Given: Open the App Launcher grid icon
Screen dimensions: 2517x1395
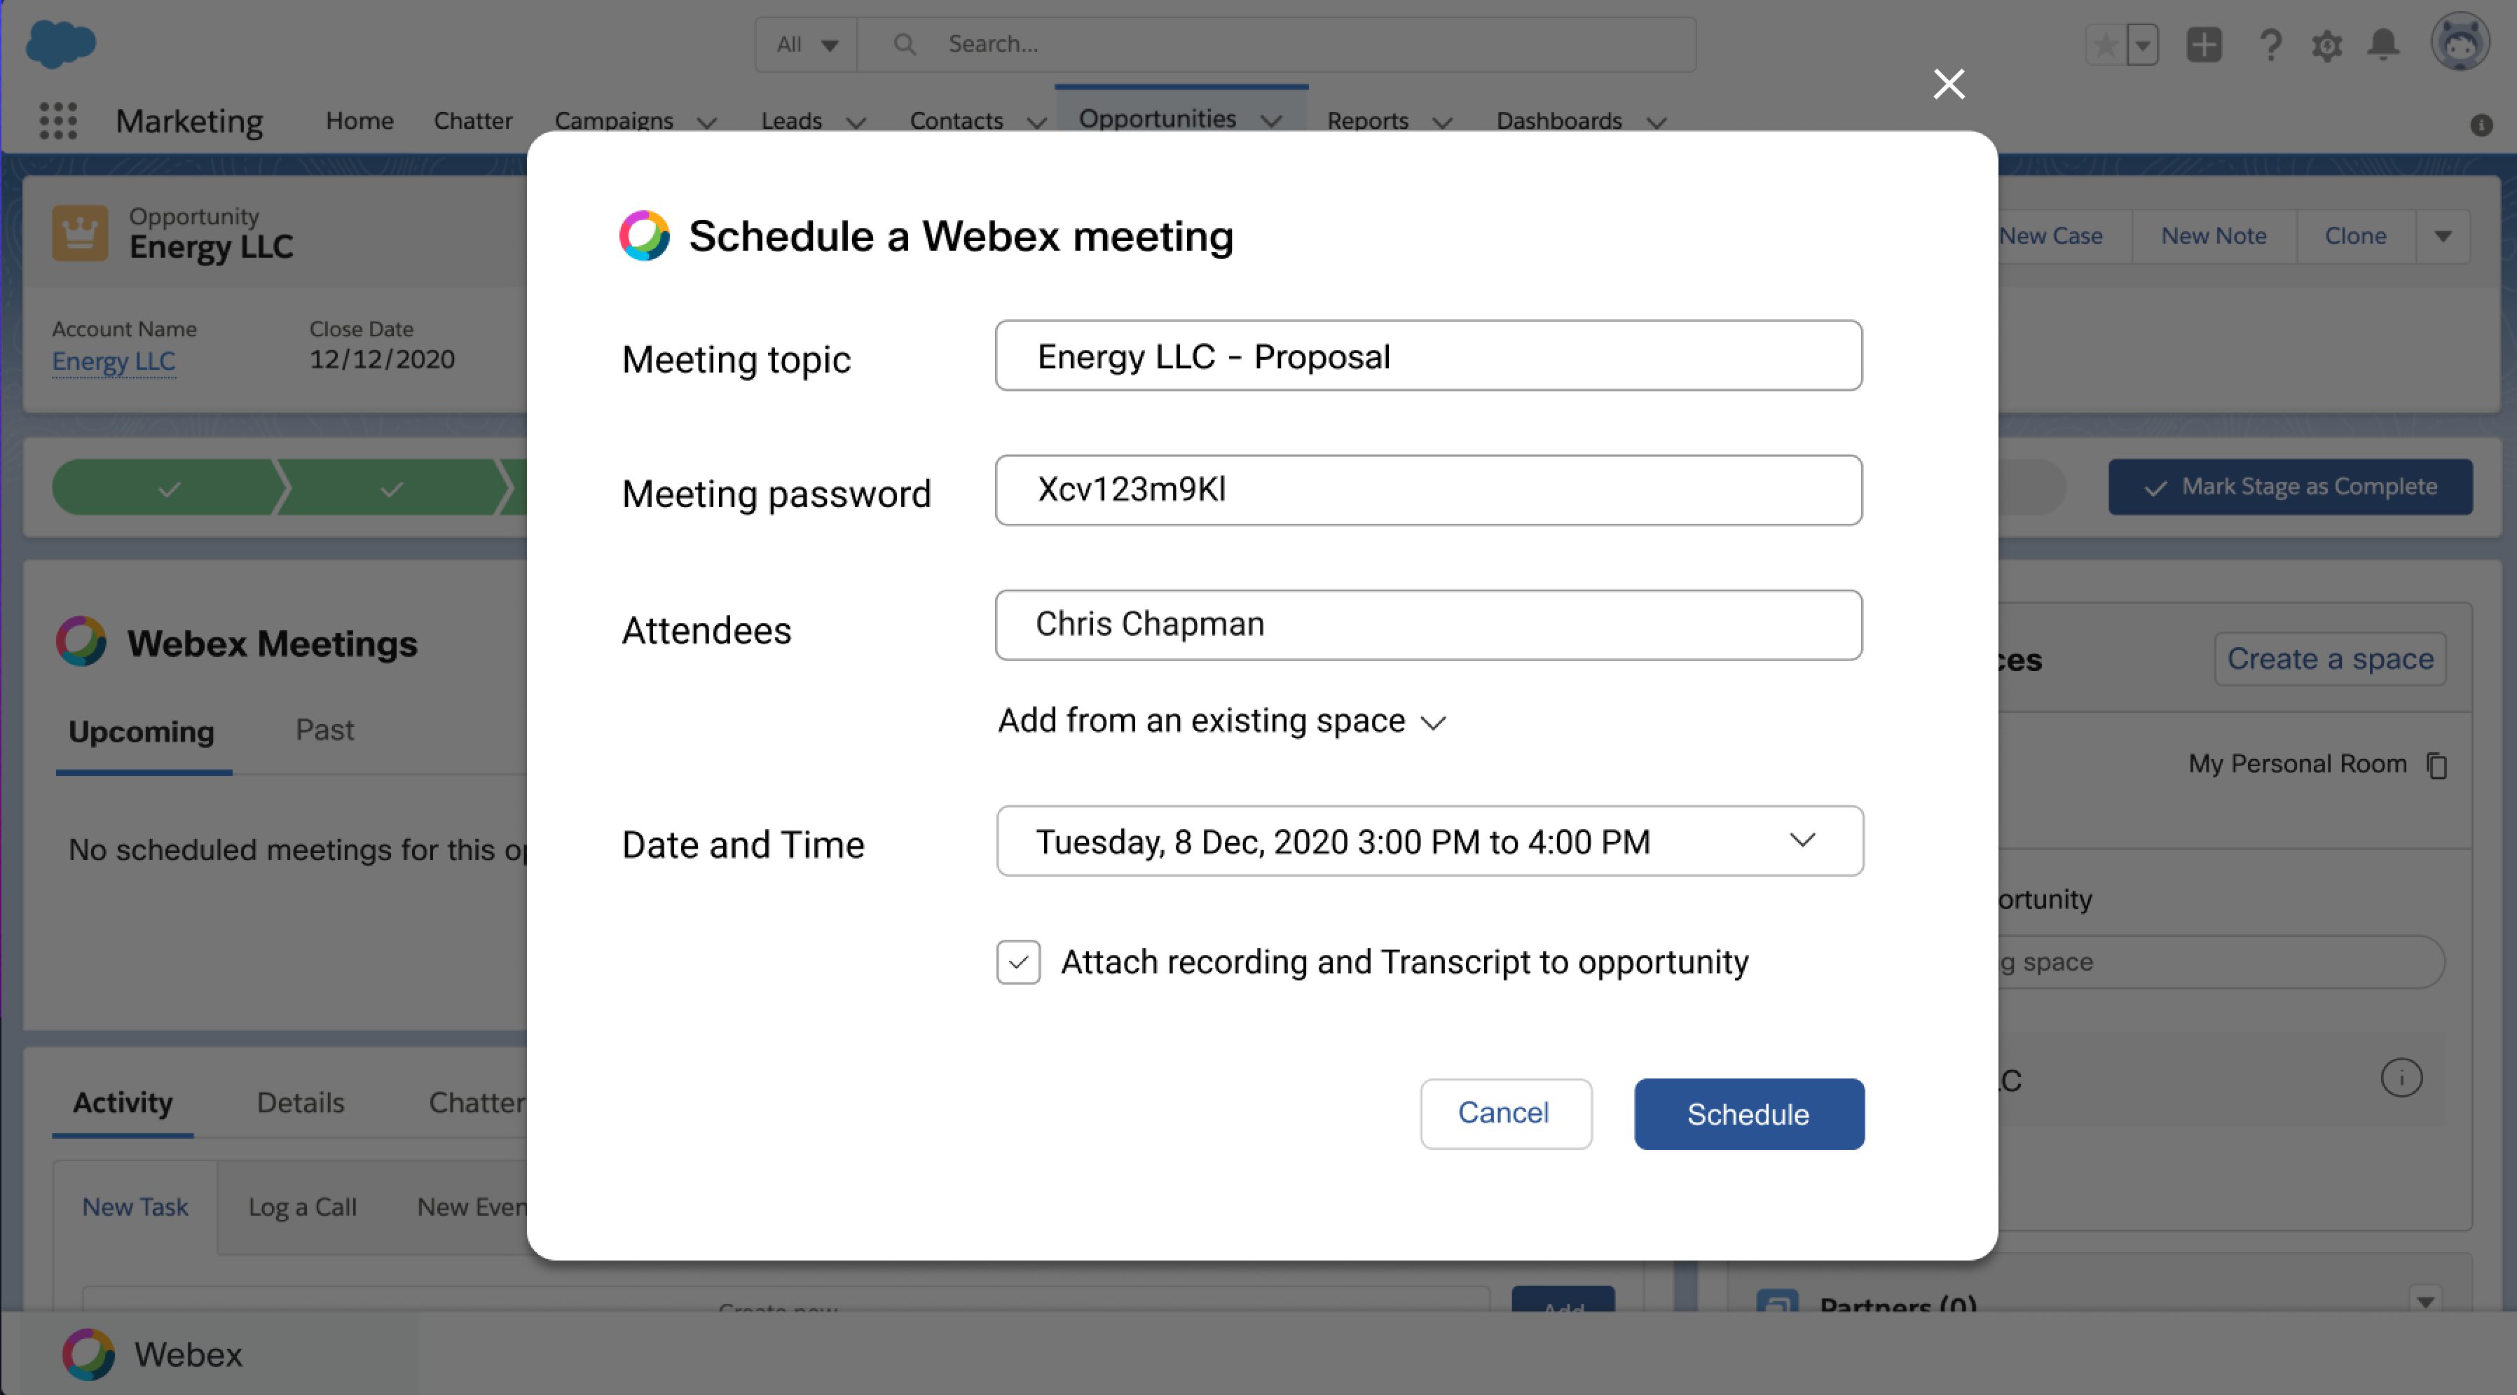Looking at the screenshot, I should point(59,121).
